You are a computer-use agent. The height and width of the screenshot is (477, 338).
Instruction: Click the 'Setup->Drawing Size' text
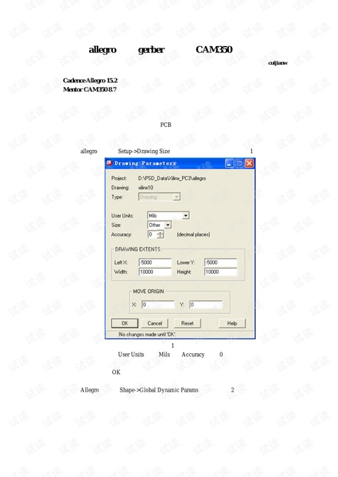pos(144,152)
